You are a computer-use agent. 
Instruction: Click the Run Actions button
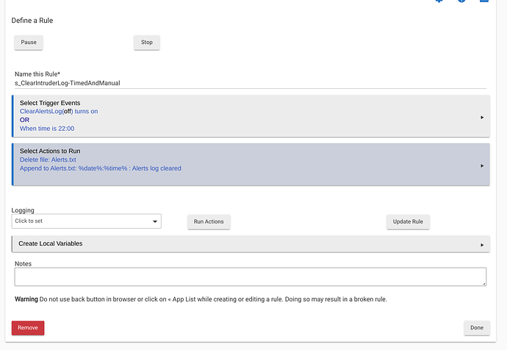point(209,222)
